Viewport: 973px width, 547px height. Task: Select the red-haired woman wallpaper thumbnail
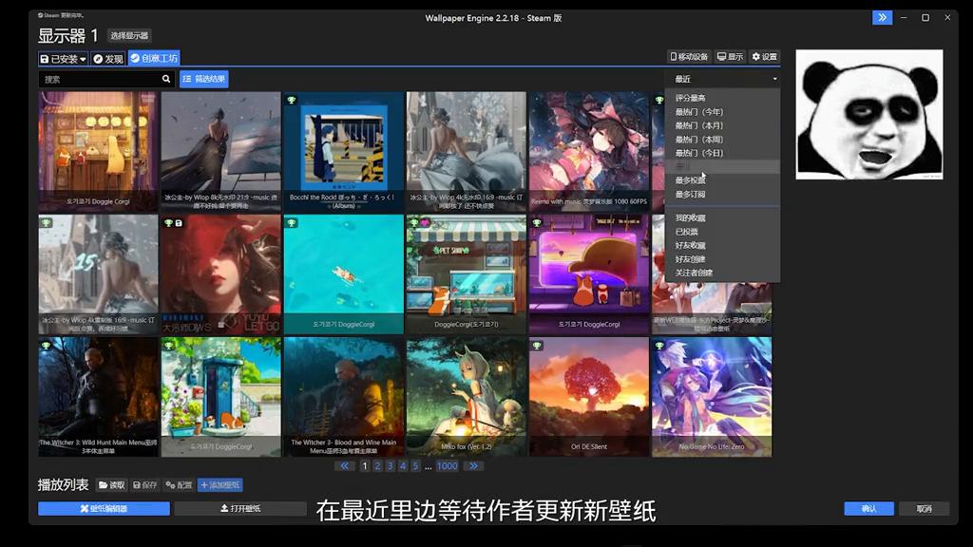[x=220, y=274]
